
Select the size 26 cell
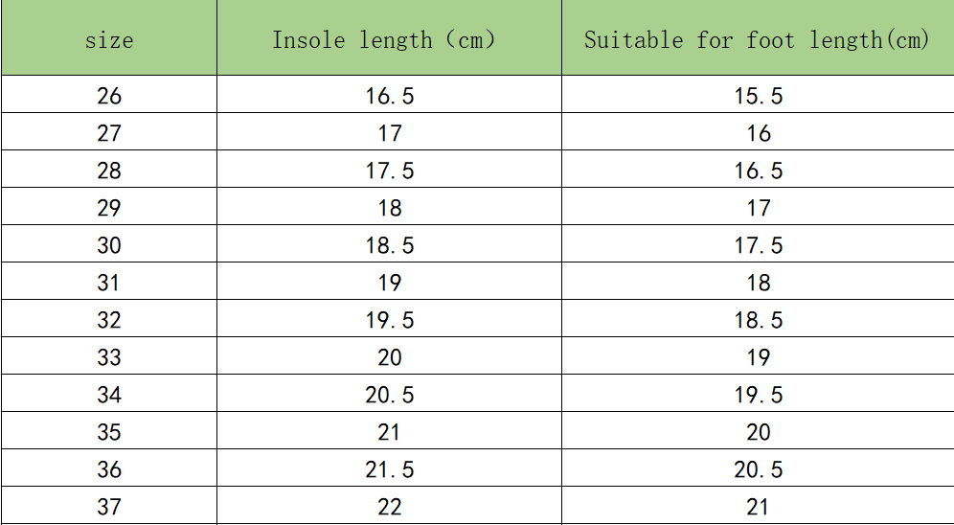[x=109, y=96]
